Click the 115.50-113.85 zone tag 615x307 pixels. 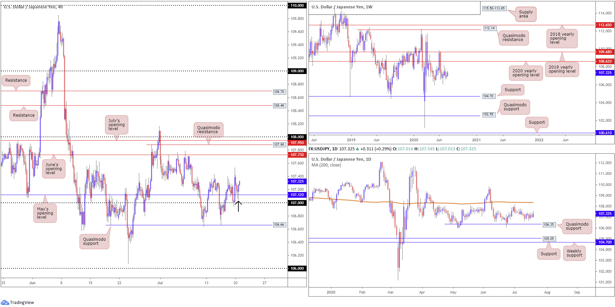(494, 8)
